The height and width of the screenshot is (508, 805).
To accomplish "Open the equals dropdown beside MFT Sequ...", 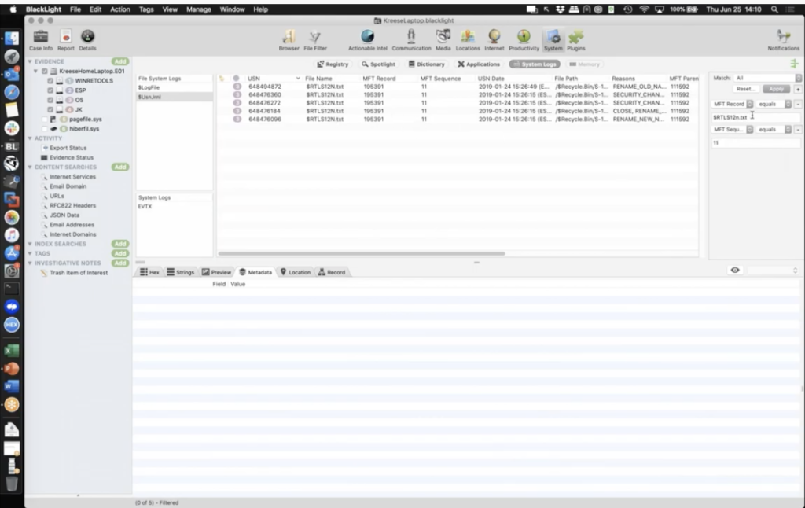I will [x=774, y=130].
